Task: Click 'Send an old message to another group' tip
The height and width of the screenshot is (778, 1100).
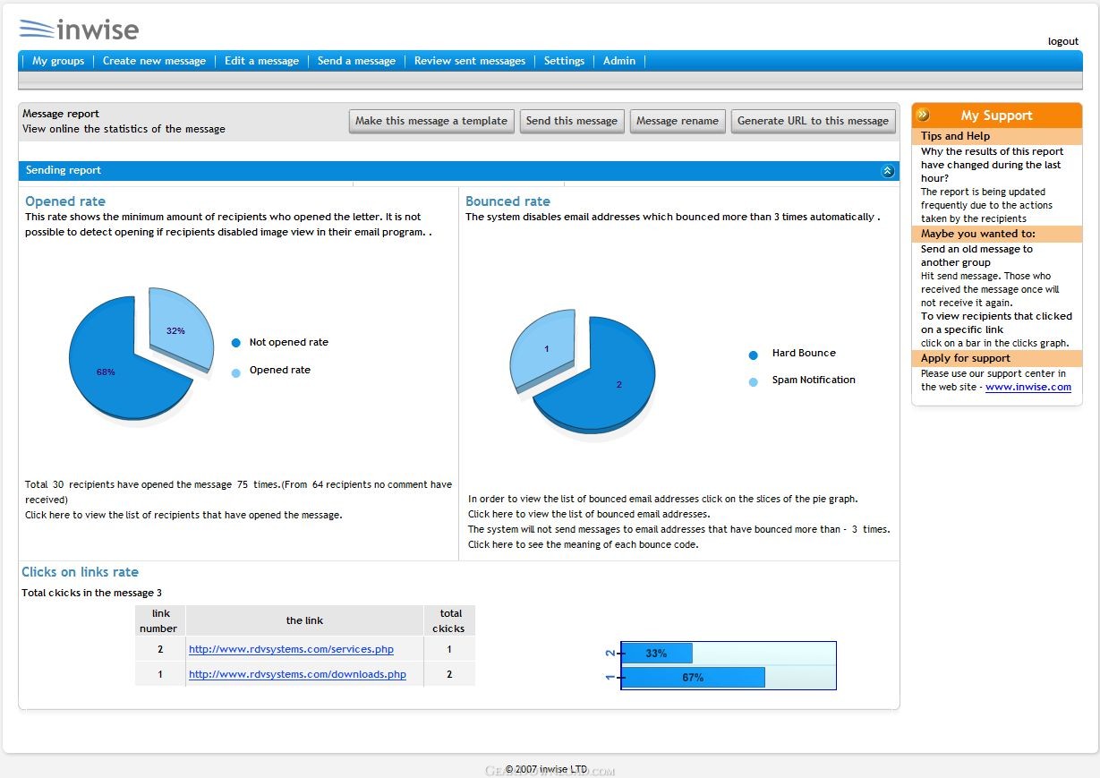Action: tap(976, 256)
